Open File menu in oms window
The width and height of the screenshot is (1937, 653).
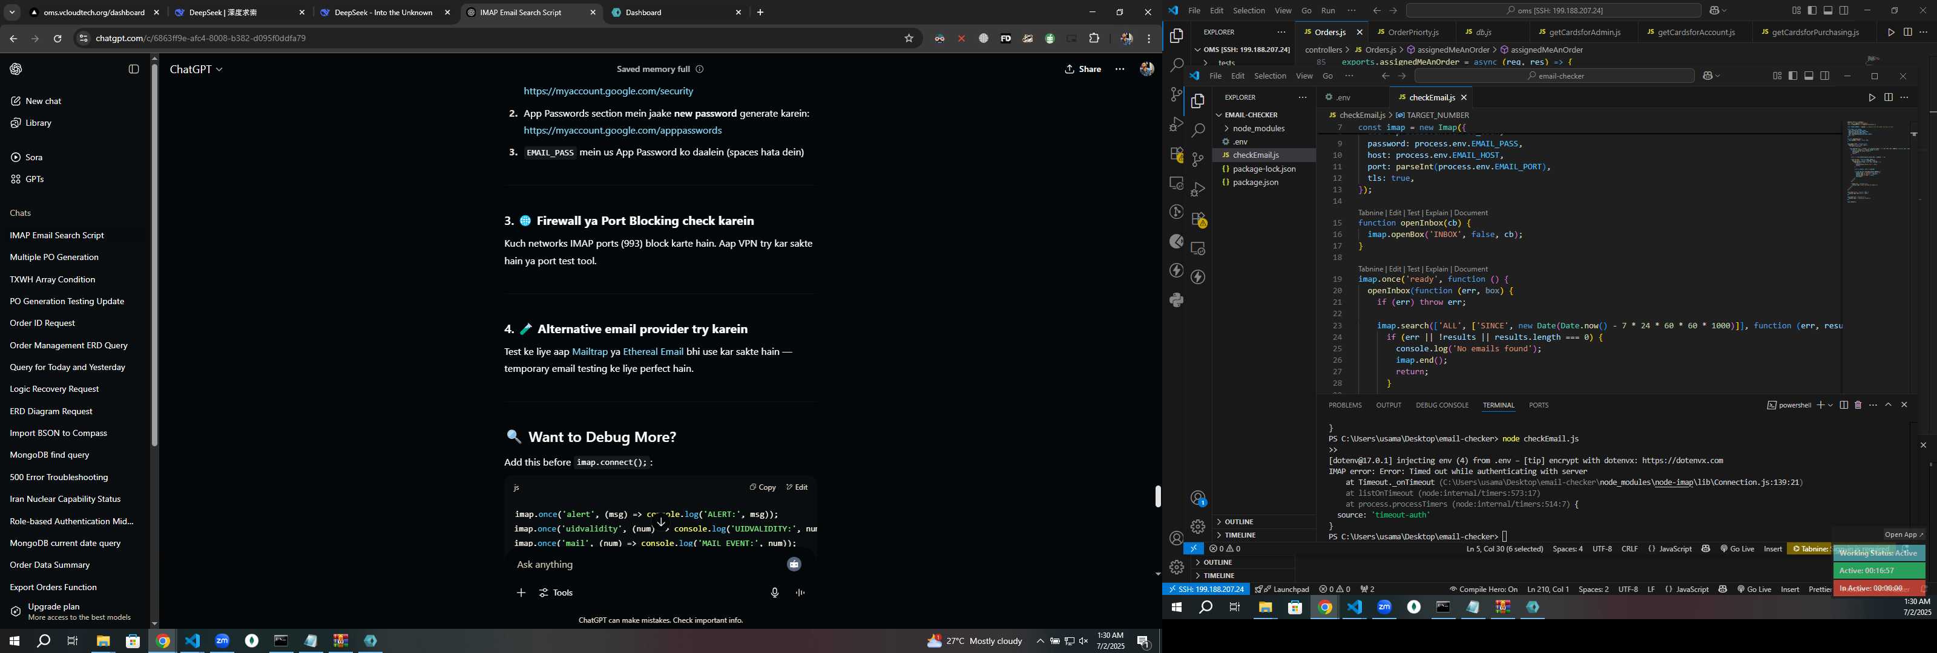pyautogui.click(x=1194, y=10)
